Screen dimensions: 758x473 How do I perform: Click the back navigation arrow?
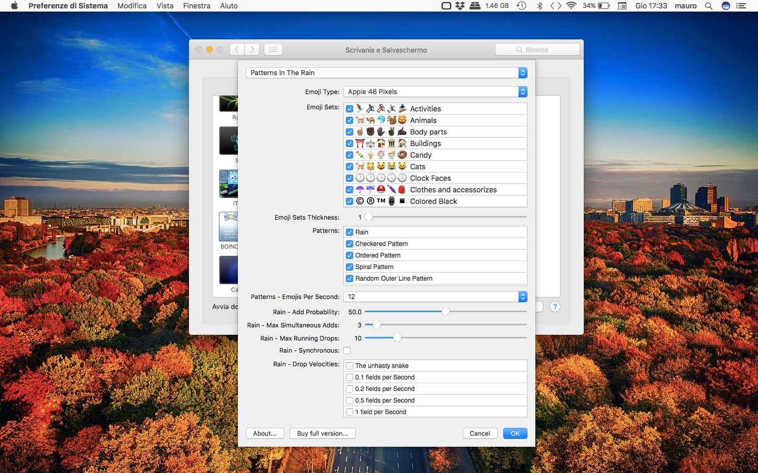pos(237,49)
